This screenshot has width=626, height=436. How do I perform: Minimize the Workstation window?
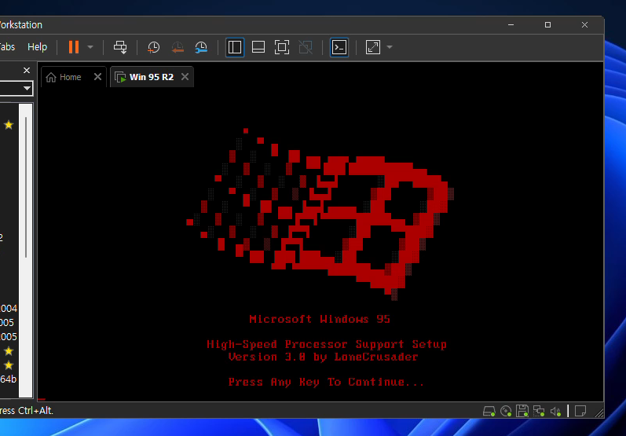pyautogui.click(x=511, y=25)
